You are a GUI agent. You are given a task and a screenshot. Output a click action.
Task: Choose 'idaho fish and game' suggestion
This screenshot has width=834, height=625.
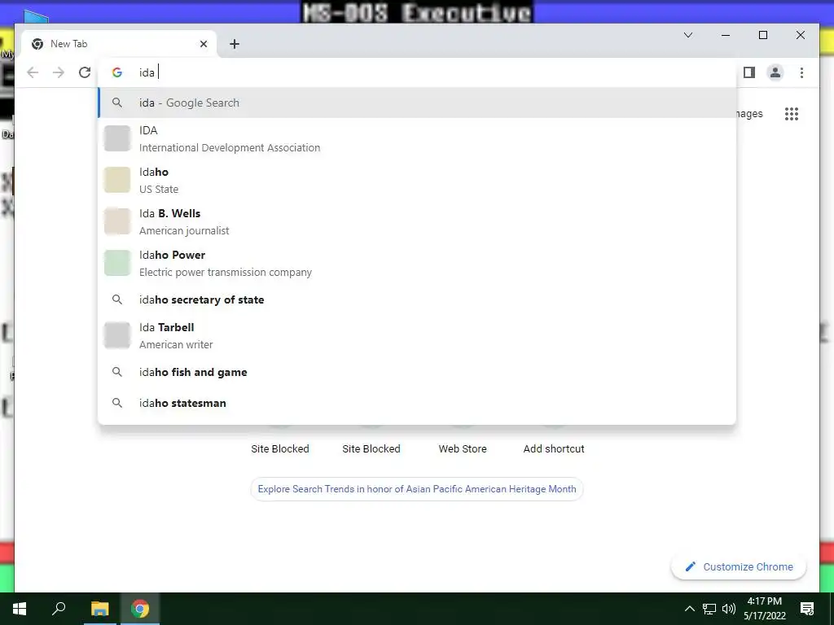[x=417, y=372]
